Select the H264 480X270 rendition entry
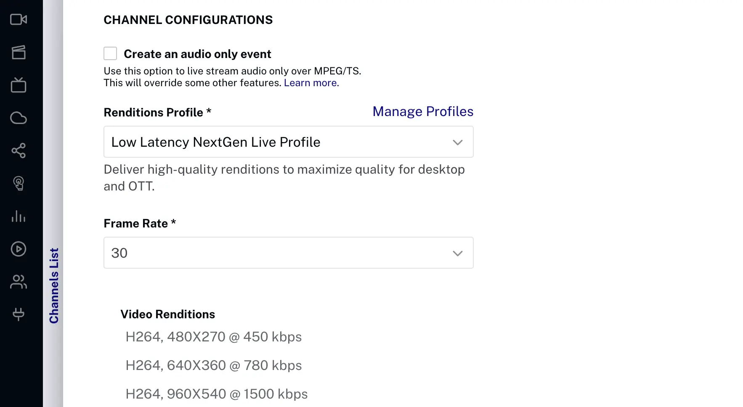 (x=213, y=336)
